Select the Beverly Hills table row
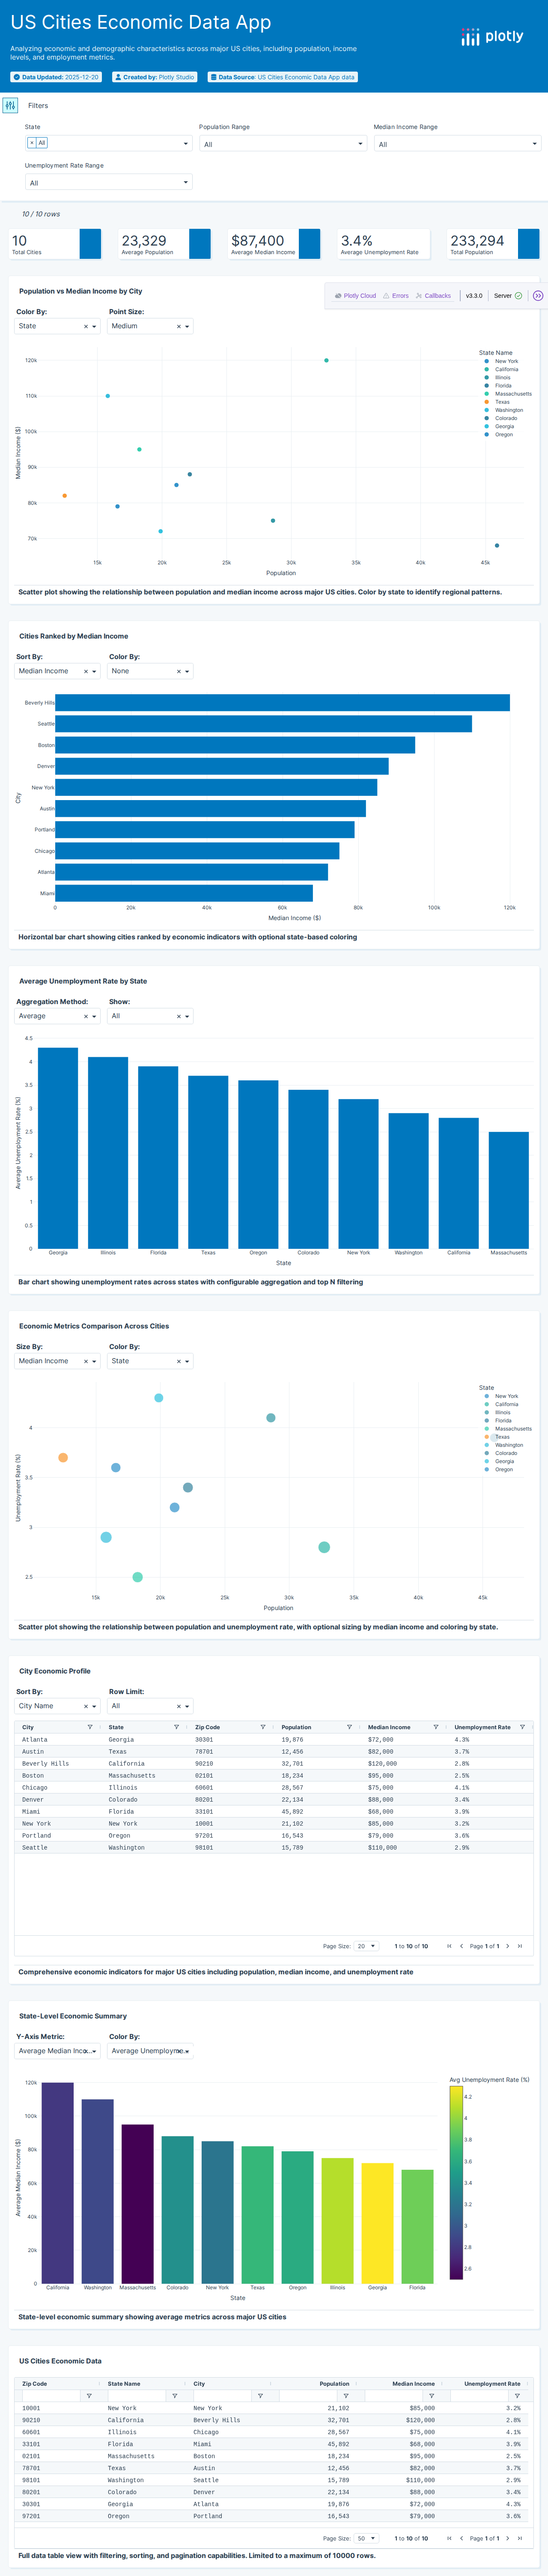The width and height of the screenshot is (548, 2576). coord(274,1764)
